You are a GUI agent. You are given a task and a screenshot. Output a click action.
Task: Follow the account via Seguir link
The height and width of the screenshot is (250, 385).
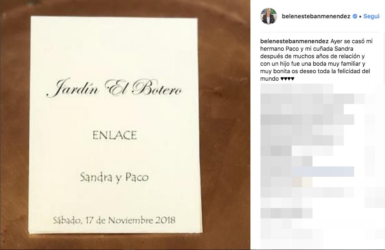372,16
